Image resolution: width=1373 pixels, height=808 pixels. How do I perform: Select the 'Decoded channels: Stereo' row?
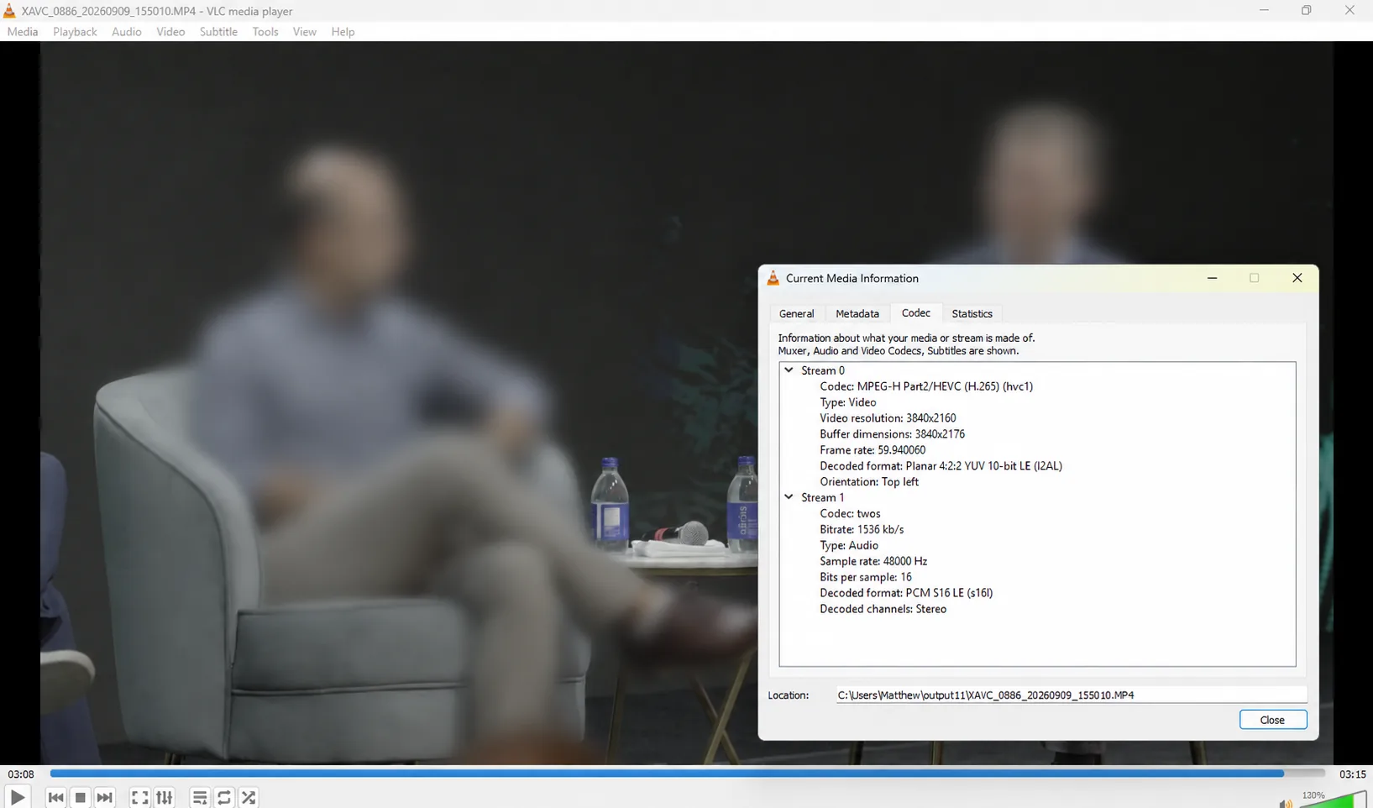click(883, 609)
